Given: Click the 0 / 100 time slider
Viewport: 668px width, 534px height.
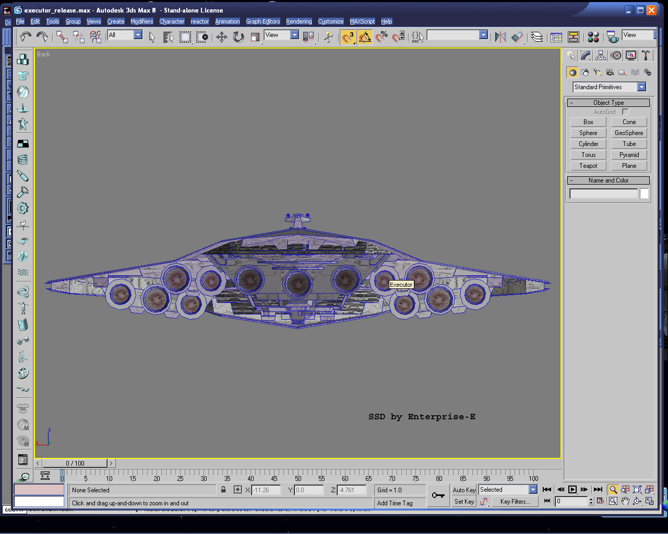Looking at the screenshot, I should tap(75, 463).
